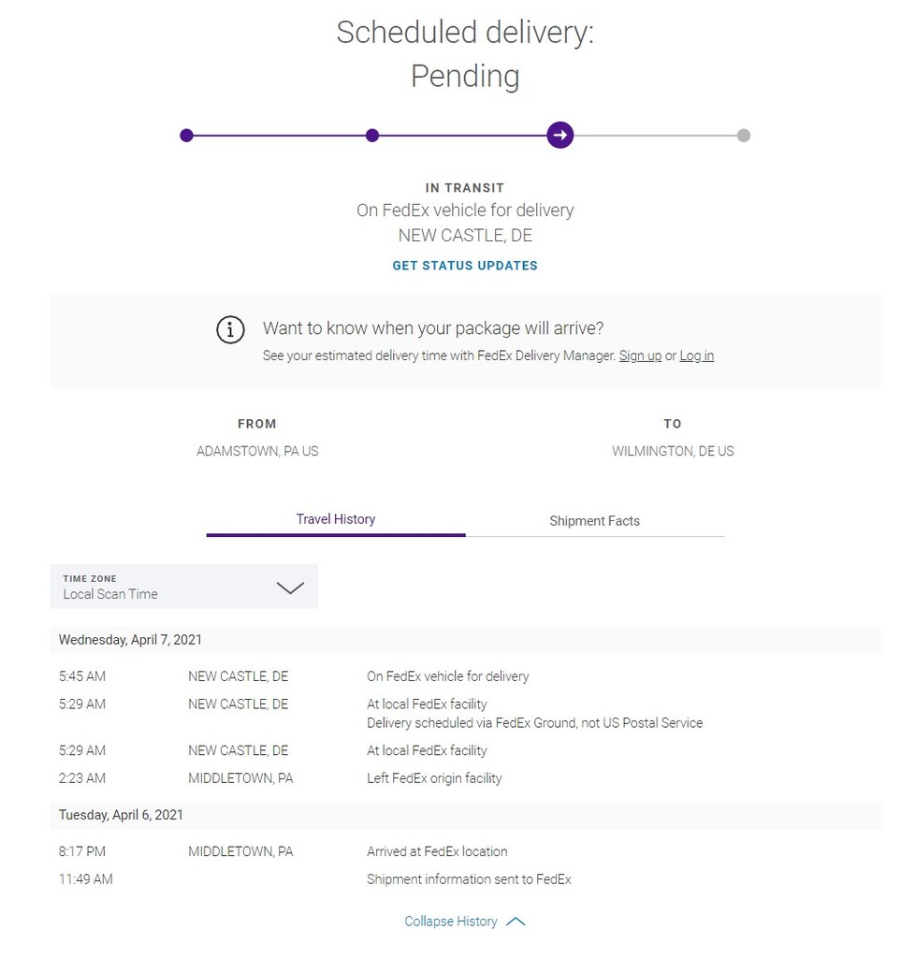This screenshot has height=958, width=901.
Task: Select the Local Scan Time field
Action: coord(184,587)
